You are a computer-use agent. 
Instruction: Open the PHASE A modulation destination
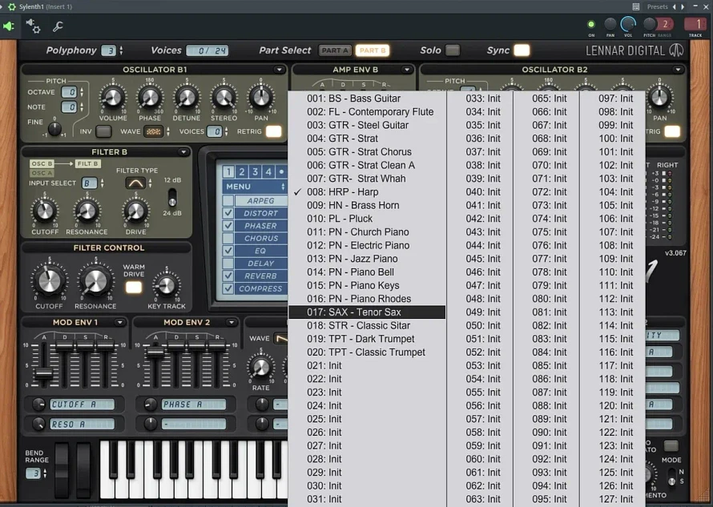click(x=193, y=404)
